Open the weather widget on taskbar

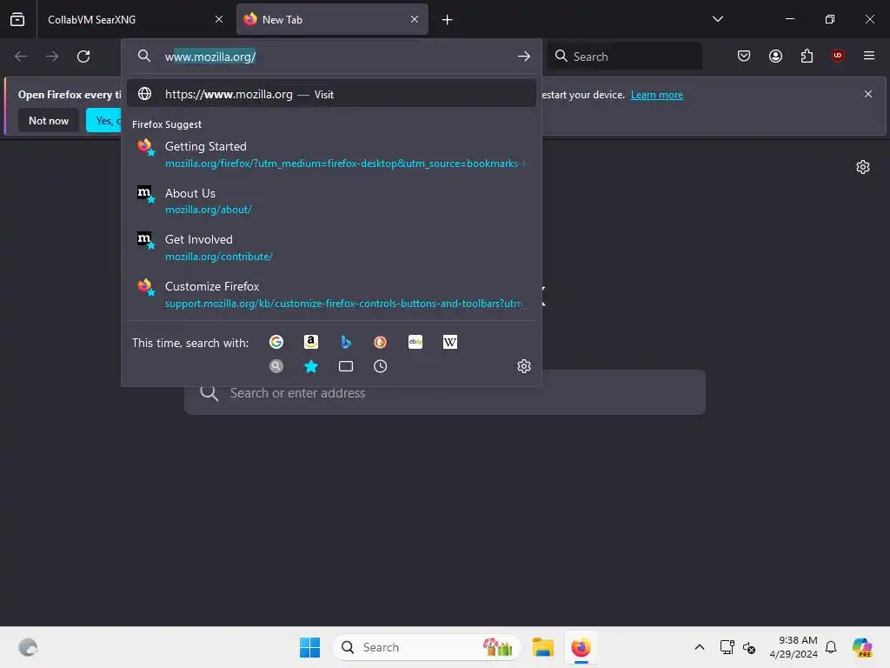click(28, 647)
